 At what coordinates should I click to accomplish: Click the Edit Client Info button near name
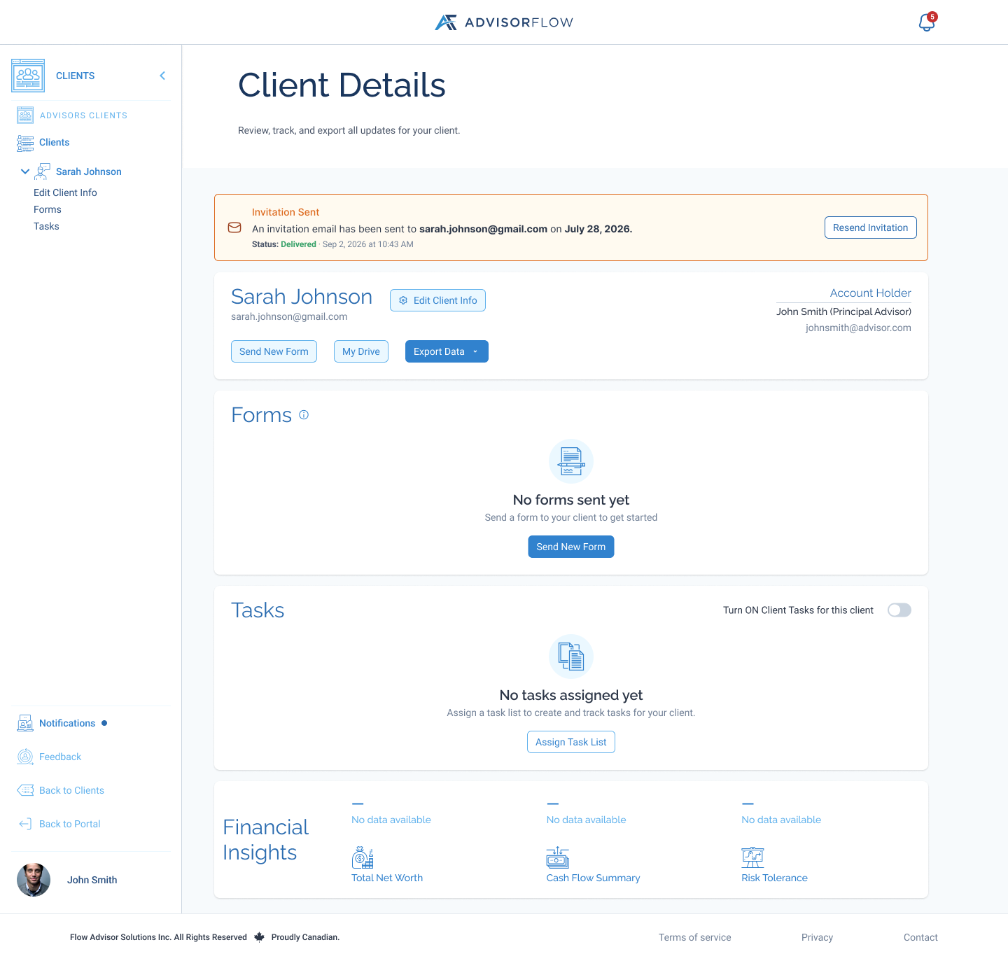437,300
